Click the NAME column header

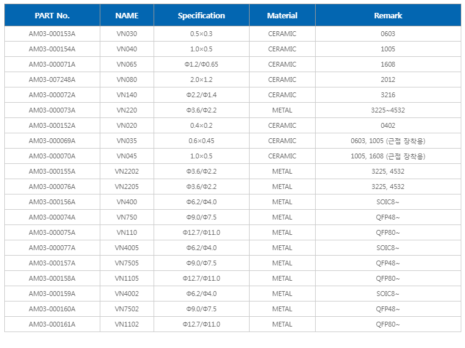click(127, 15)
